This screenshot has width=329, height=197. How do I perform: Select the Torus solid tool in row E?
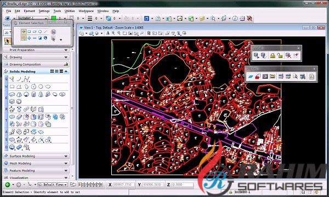(62, 95)
